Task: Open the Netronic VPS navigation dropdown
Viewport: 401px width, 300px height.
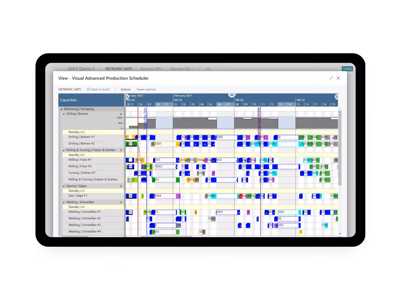Action: coord(152,69)
